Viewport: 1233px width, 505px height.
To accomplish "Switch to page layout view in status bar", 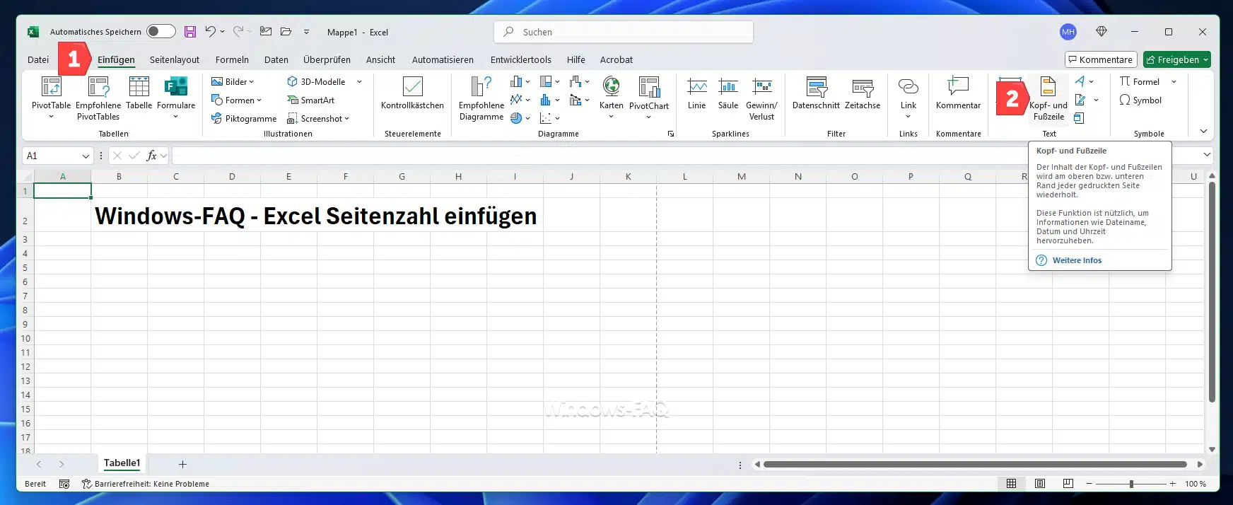I will pos(1040,484).
